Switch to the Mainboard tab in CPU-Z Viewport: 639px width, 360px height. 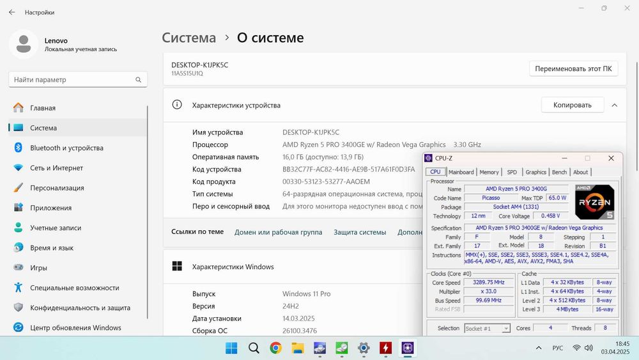pos(461,172)
